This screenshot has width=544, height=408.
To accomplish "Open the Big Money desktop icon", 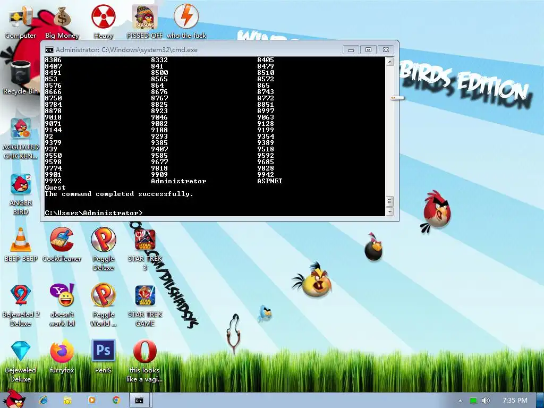I will pyautogui.click(x=62, y=21).
